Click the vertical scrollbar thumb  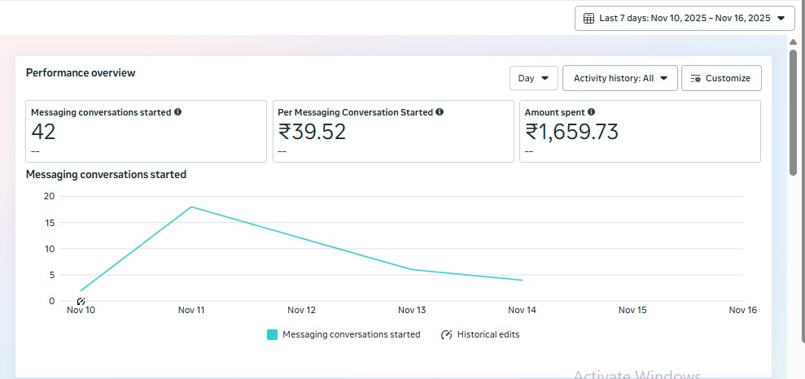tap(793, 111)
